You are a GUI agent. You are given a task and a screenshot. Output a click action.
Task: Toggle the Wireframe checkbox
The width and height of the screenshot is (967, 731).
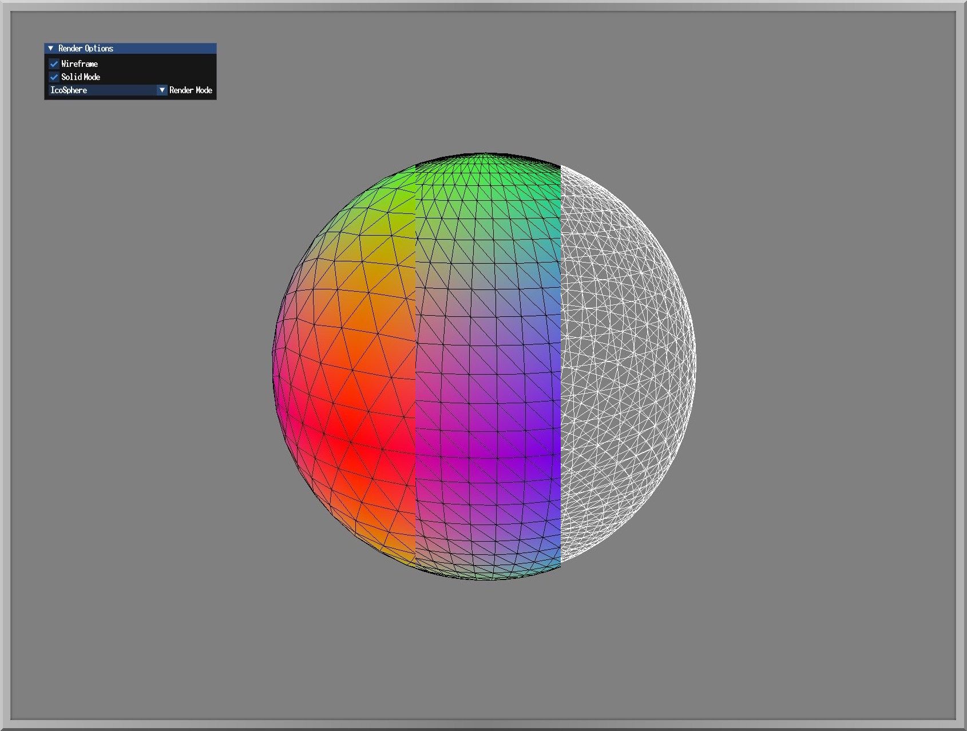coord(54,64)
